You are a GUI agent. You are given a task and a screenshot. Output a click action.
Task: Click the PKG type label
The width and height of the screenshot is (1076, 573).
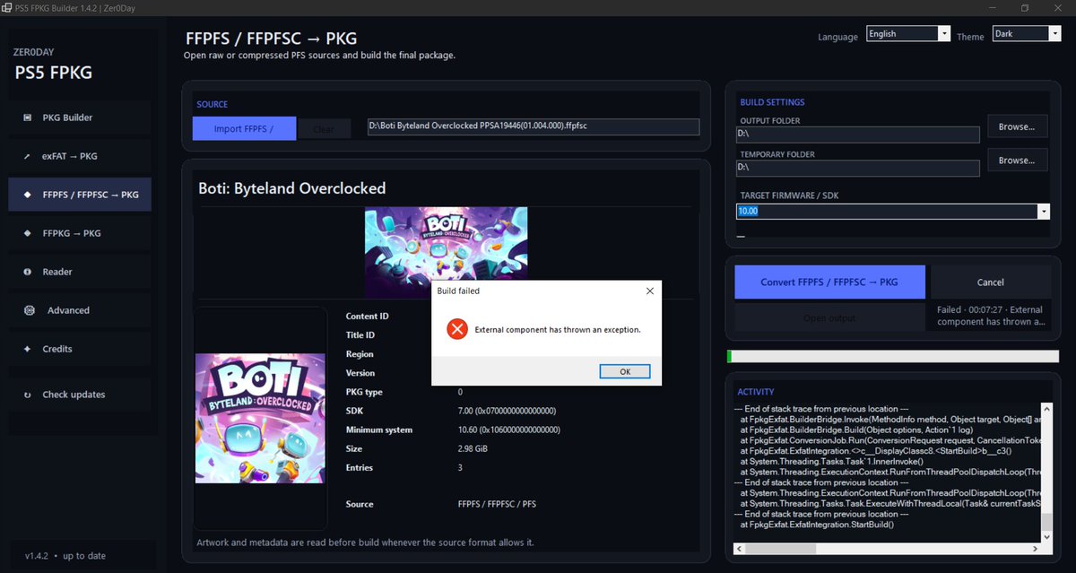pyautogui.click(x=364, y=392)
